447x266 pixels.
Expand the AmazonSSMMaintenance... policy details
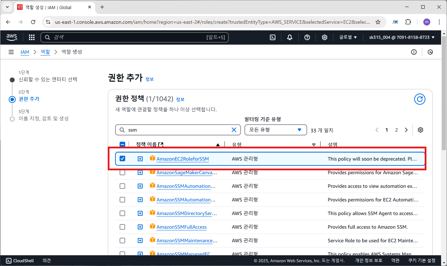[140, 241]
